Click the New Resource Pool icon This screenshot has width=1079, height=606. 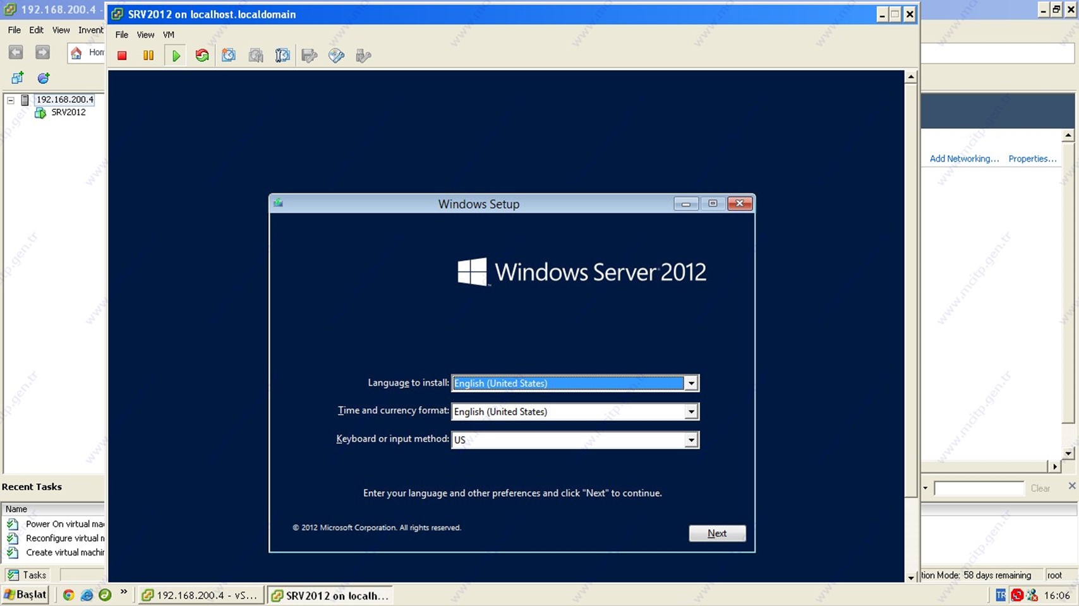coord(44,78)
